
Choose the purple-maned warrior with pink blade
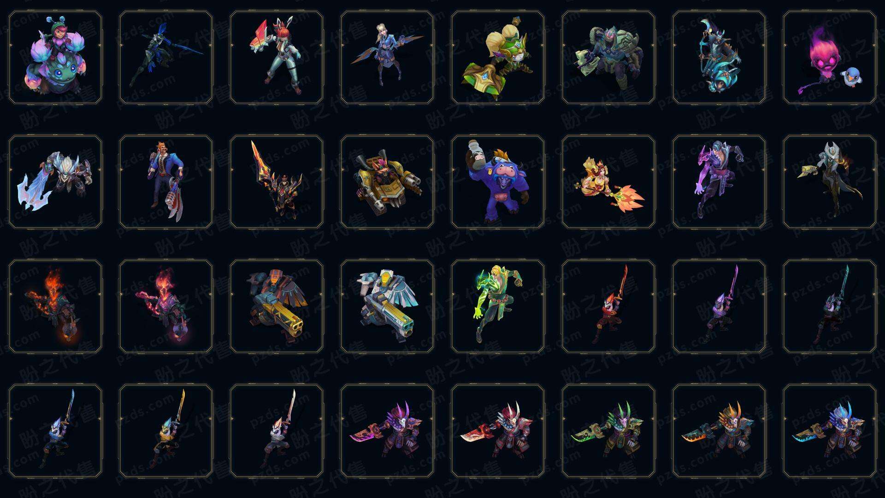click(x=387, y=431)
